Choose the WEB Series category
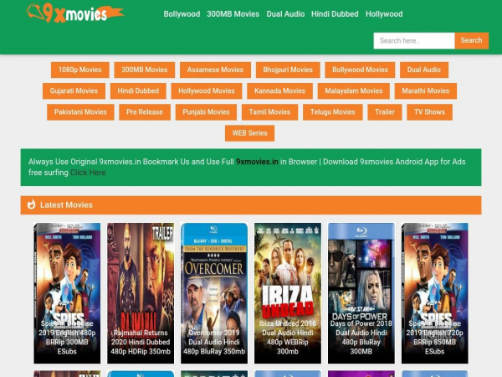 249,133
